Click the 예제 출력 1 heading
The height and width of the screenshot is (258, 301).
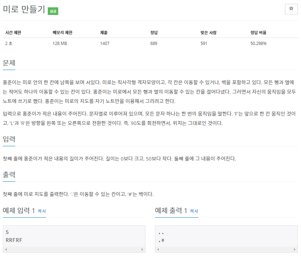171,210
